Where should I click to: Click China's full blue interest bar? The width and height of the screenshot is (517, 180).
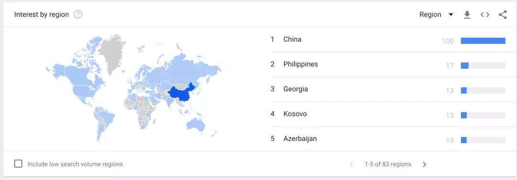click(x=483, y=41)
